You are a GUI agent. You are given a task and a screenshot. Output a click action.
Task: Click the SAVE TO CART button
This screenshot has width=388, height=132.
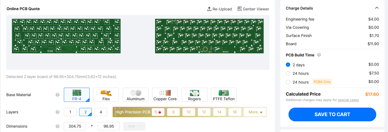pos(332,114)
